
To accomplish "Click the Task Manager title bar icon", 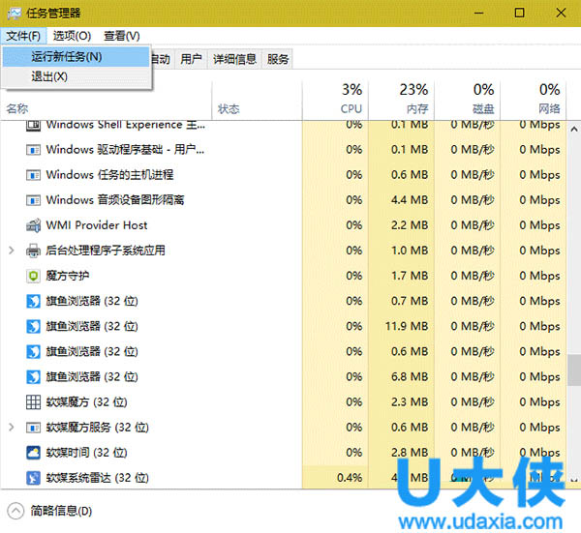I will (15, 14).
